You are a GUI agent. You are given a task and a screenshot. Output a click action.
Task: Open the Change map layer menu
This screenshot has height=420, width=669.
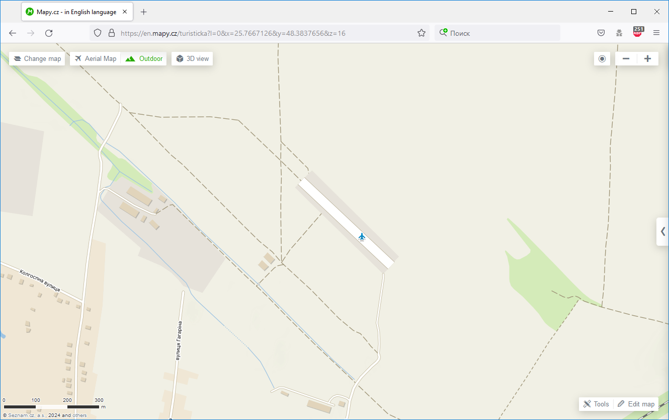tap(37, 59)
